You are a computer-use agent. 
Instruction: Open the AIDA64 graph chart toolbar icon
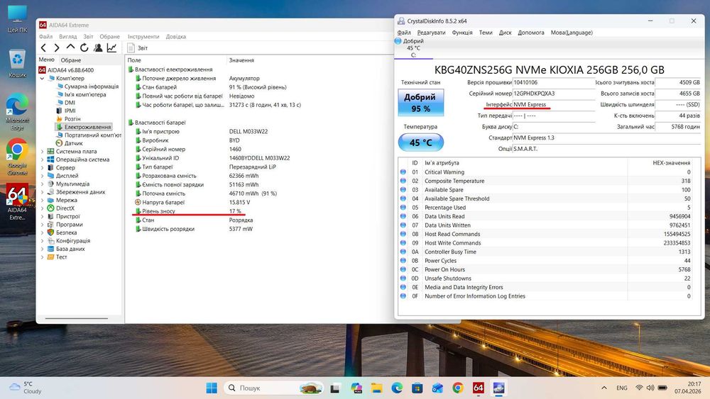coord(112,47)
